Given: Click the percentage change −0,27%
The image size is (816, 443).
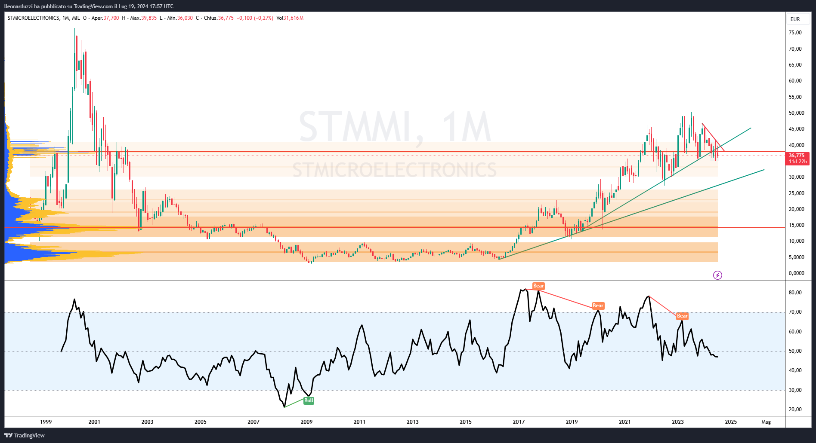Looking at the screenshot, I should [264, 18].
